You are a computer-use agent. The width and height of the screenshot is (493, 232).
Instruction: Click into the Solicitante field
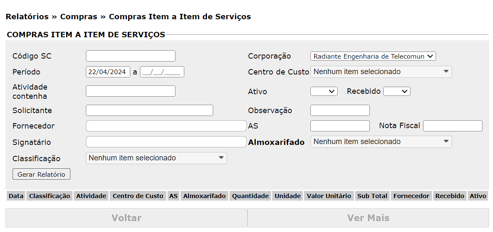(x=149, y=110)
